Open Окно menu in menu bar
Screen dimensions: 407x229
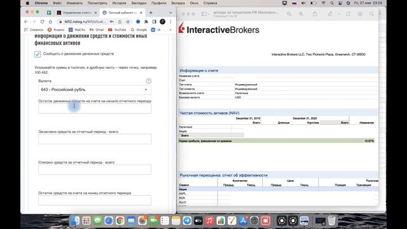point(194,3)
